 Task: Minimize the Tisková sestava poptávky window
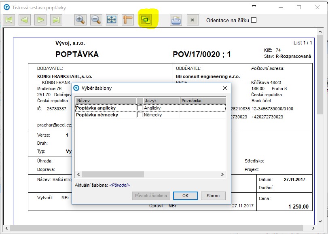281,7
